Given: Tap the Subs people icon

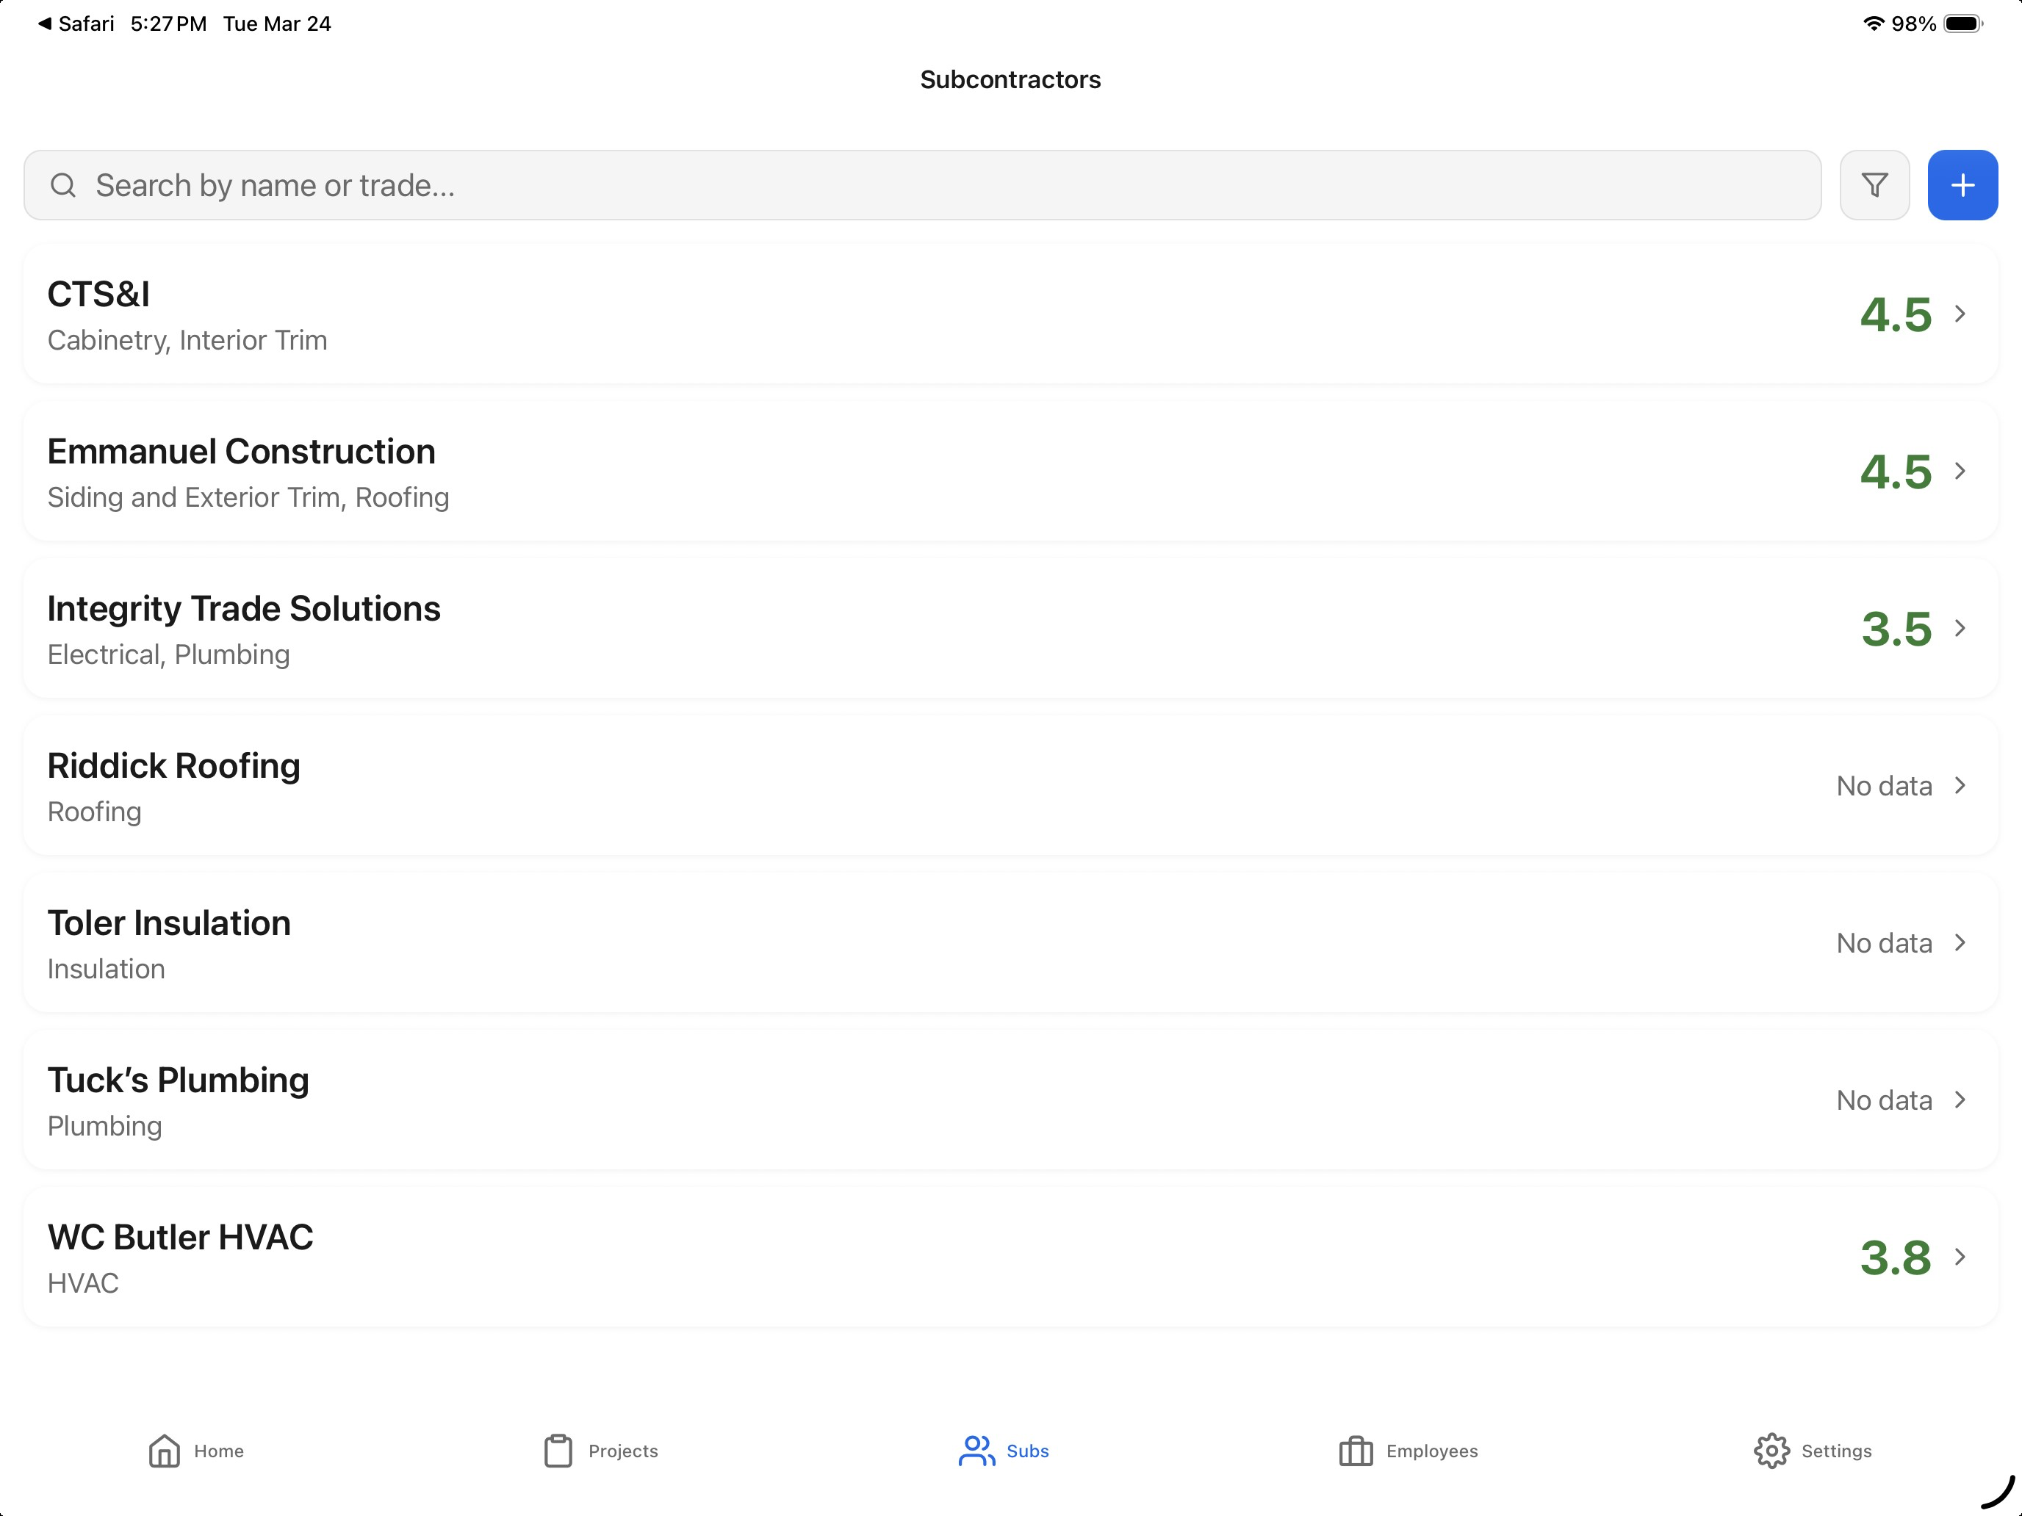Looking at the screenshot, I should [x=976, y=1450].
